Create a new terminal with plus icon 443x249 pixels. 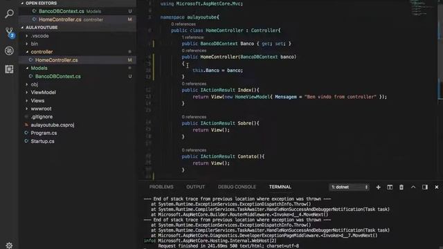click(379, 187)
